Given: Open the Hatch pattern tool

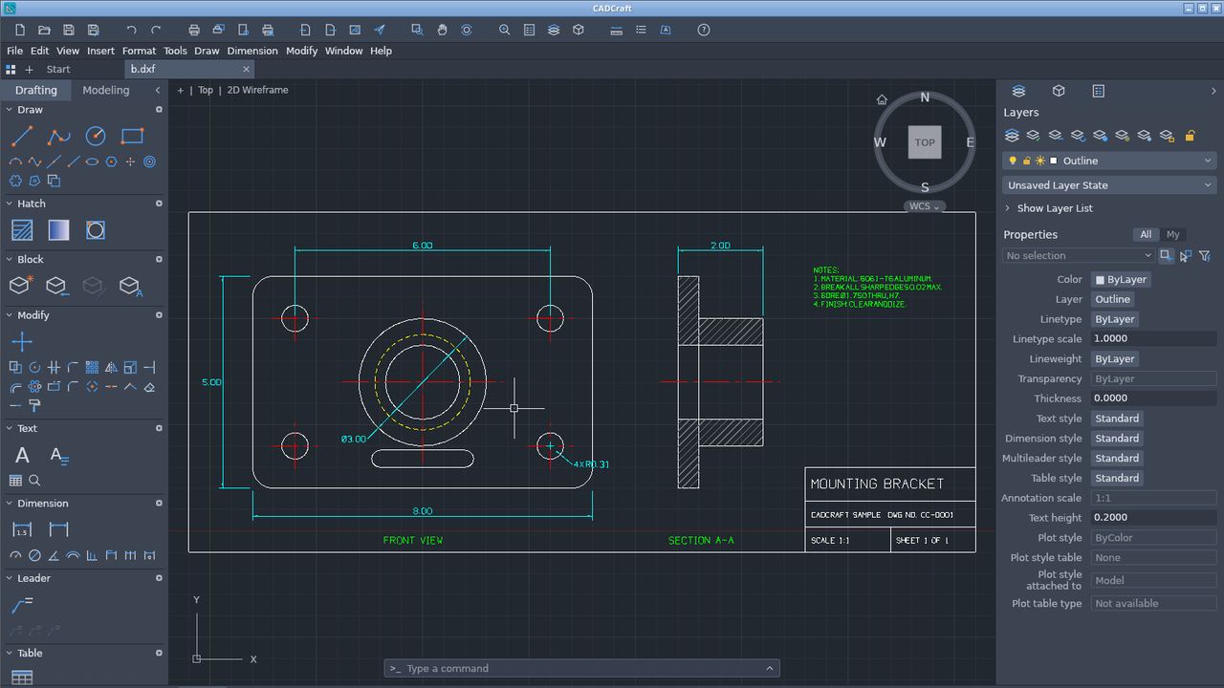Looking at the screenshot, I should coord(22,230).
